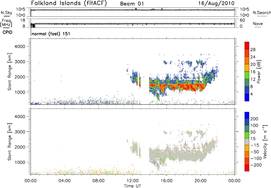Screen dimensions: 271x188
Task: Click the 'N.Sky' axis label
Action: (x=6, y=13)
